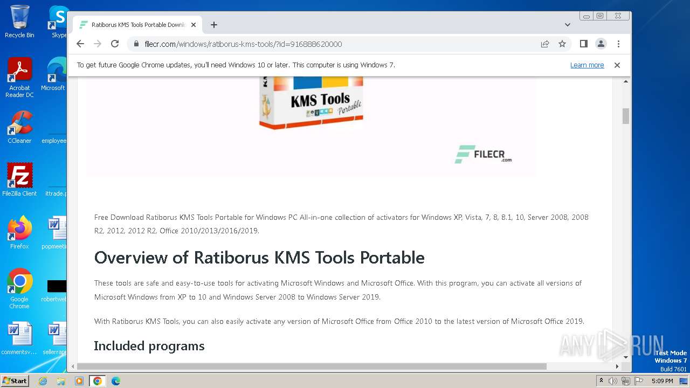Viewport: 690px width, 388px height.
Task: Open Recycle Bin on the desktop
Action: coord(19,22)
